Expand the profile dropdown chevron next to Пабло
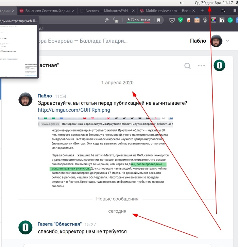 pos(227,41)
